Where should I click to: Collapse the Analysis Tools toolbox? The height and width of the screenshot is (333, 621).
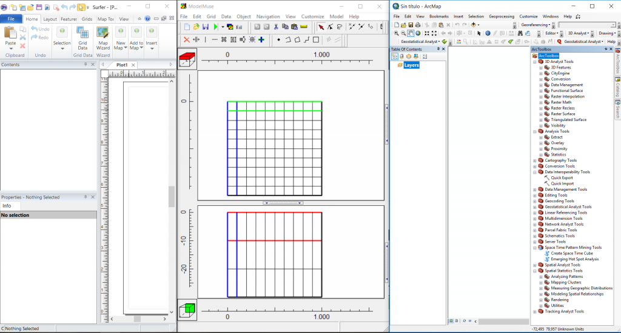535,131
